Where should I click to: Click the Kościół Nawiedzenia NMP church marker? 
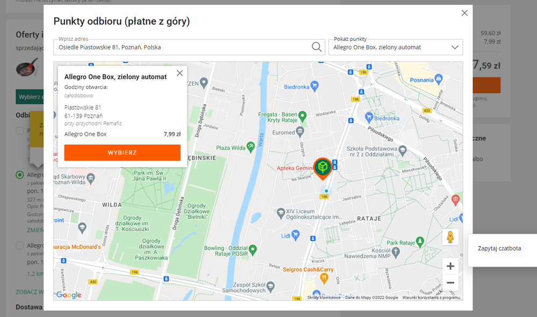click(x=396, y=253)
